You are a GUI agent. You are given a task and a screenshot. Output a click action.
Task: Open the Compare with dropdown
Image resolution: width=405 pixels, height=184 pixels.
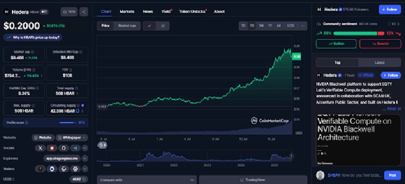click(146, 180)
